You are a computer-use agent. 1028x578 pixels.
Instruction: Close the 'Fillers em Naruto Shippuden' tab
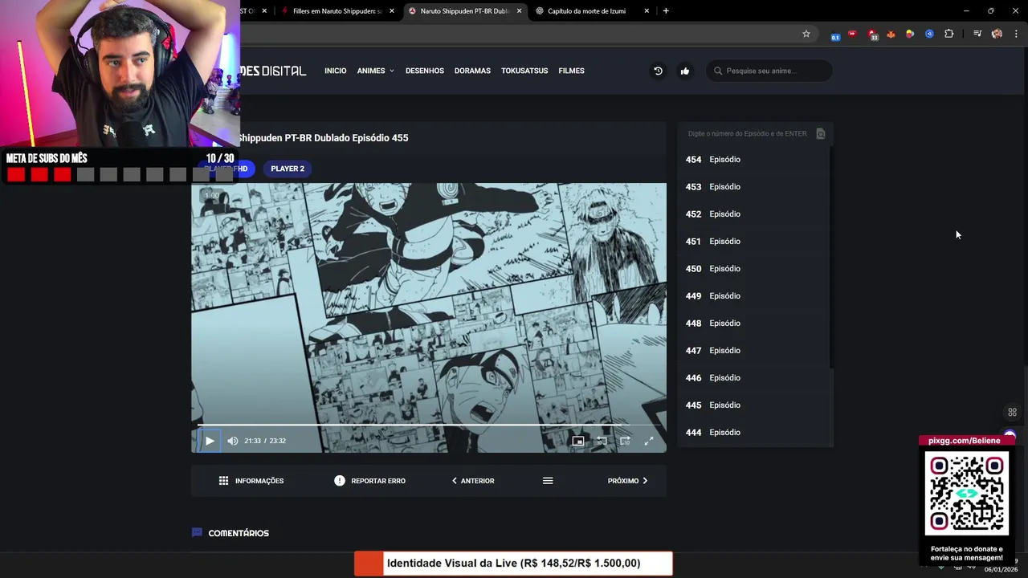[x=392, y=11]
